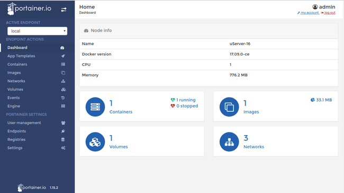Open the Networks sidebar entry

coord(16,81)
